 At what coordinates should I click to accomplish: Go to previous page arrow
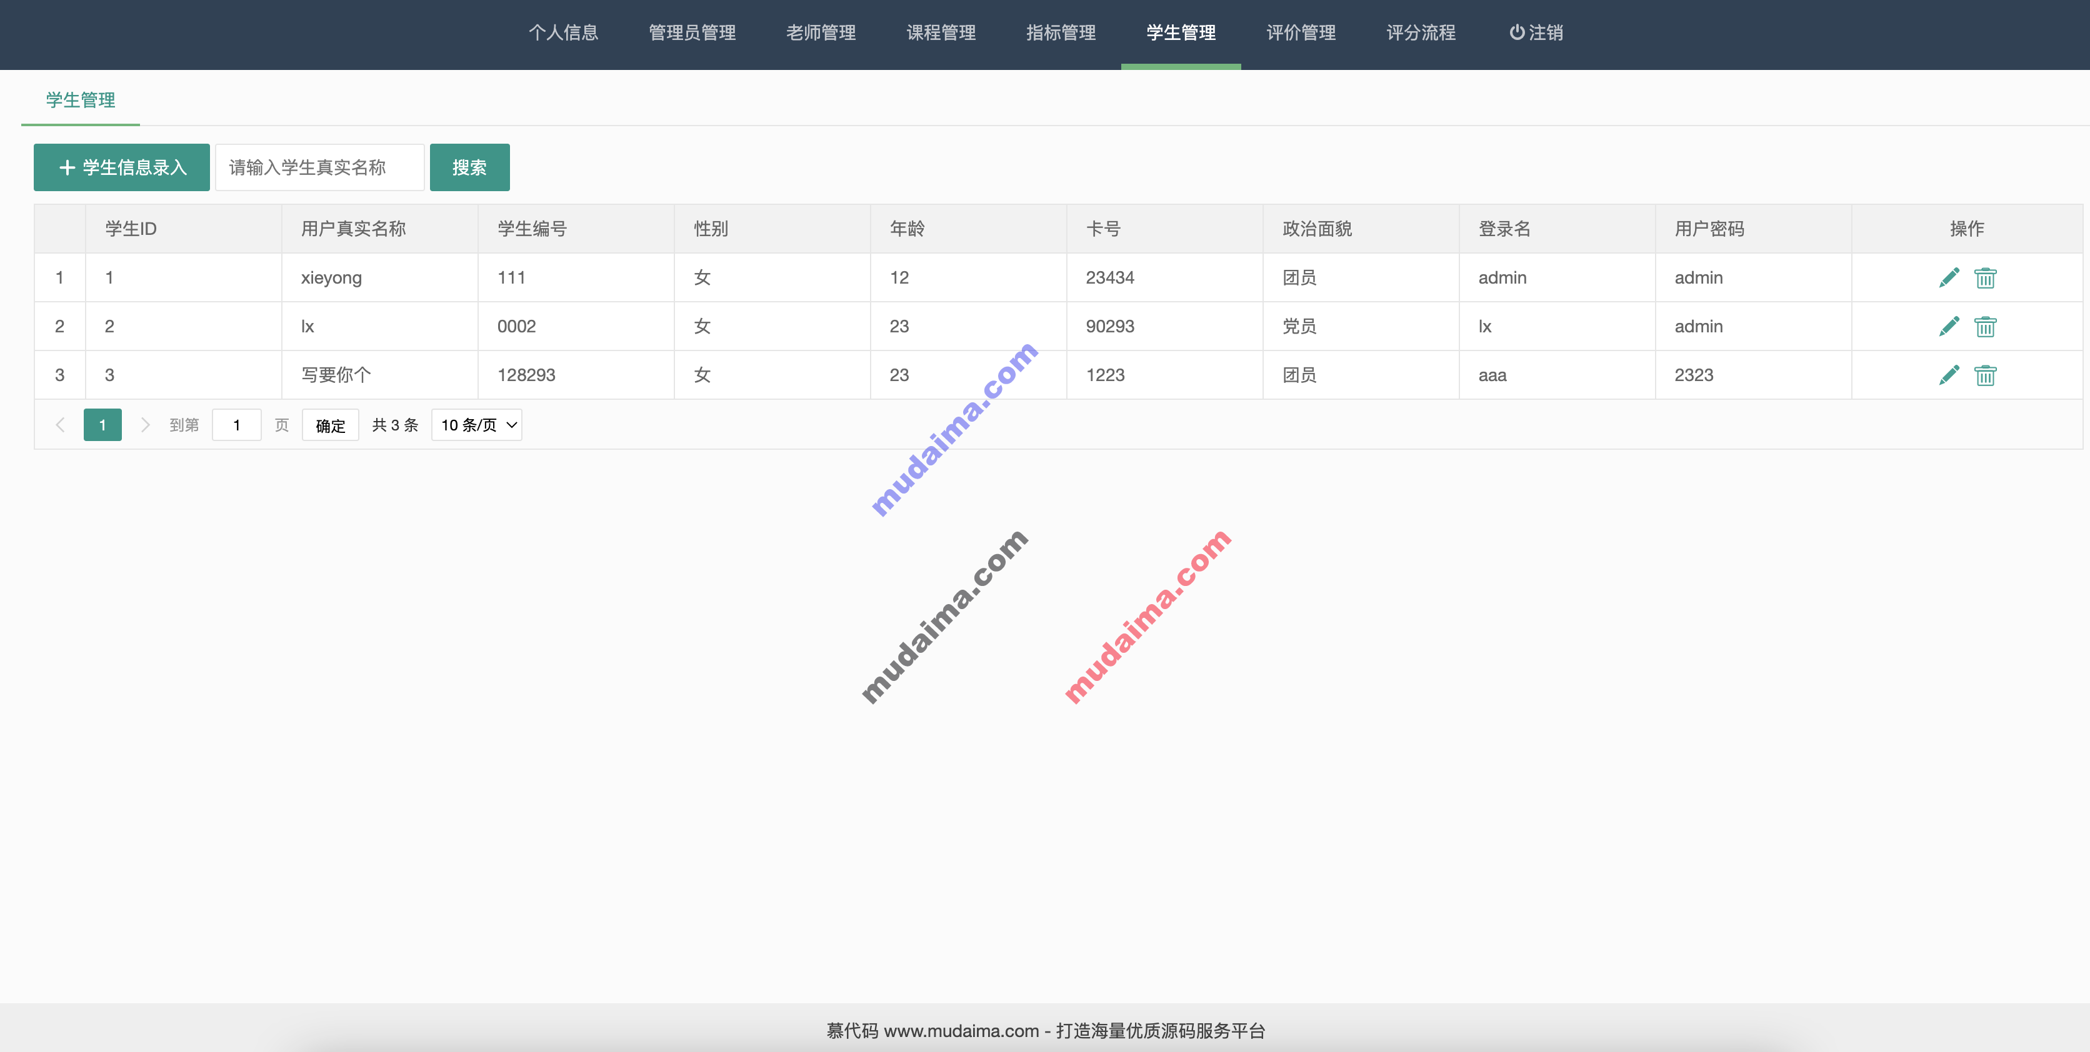(60, 425)
